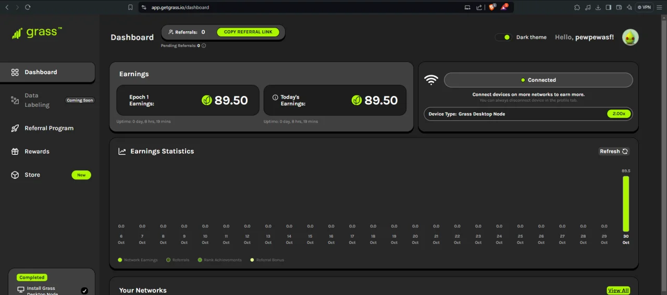Click the Device Type Grass Desktop Node field
This screenshot has width=667, height=295.
point(528,114)
